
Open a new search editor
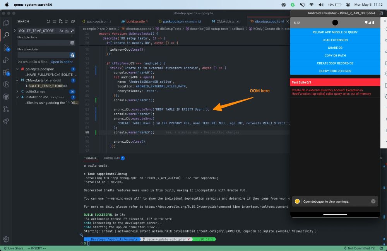click(60, 21)
